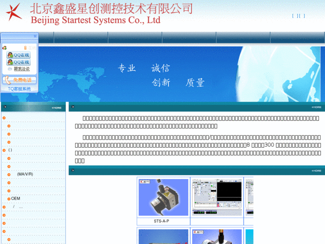
Task: Click the orange bullet beside OEM
Action: point(9,199)
